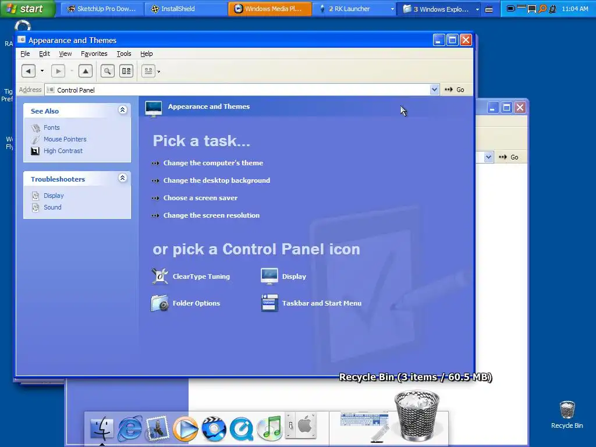Open the Tools menu
This screenshot has width=596, height=447.
pos(124,54)
